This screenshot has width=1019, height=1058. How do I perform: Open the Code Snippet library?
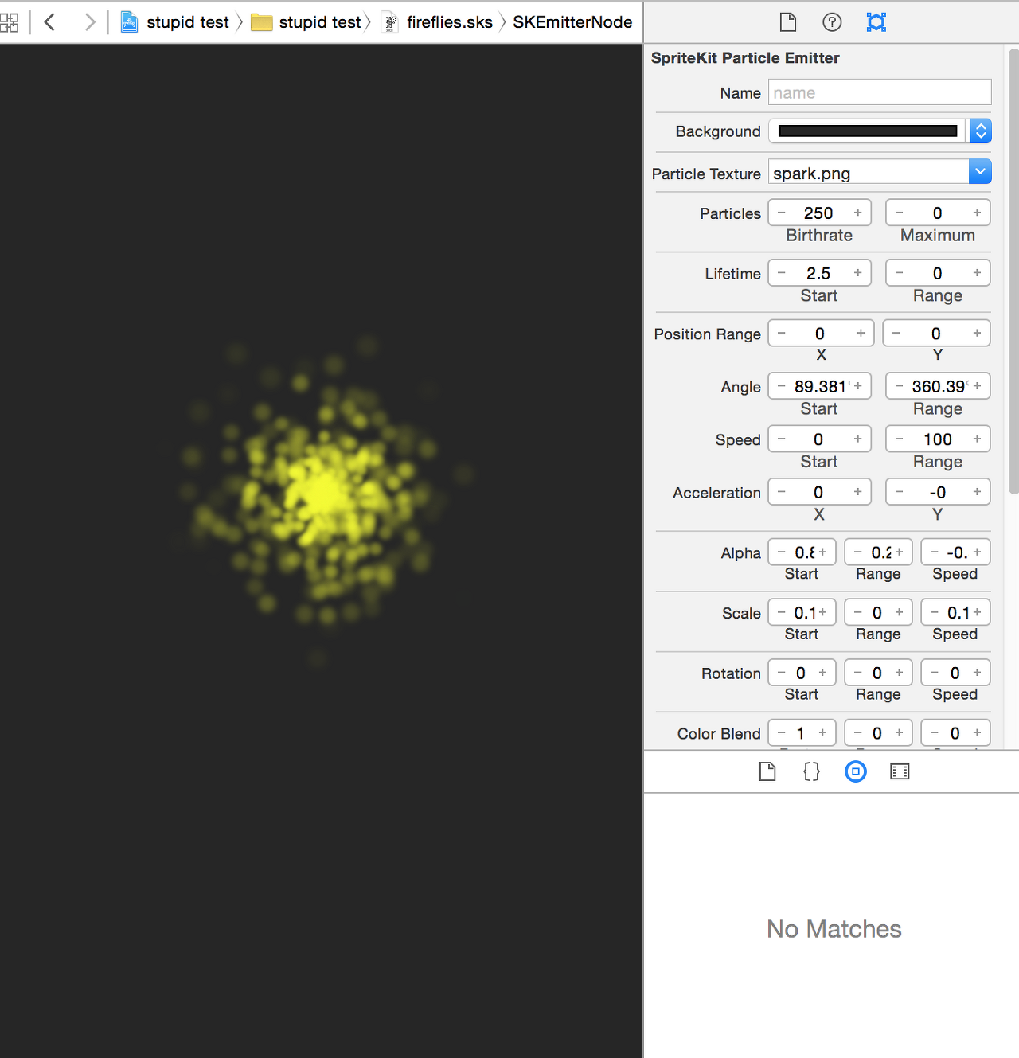[x=811, y=771]
